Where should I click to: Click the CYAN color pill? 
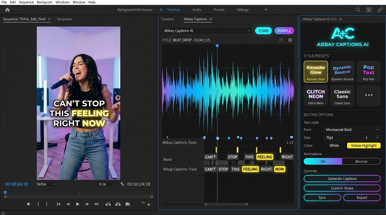click(x=263, y=31)
